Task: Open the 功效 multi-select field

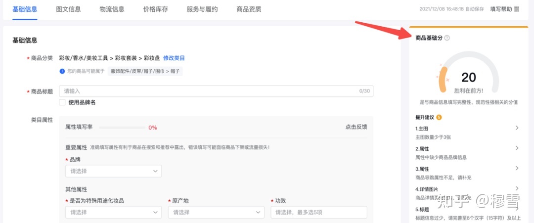Action: pos(318,212)
